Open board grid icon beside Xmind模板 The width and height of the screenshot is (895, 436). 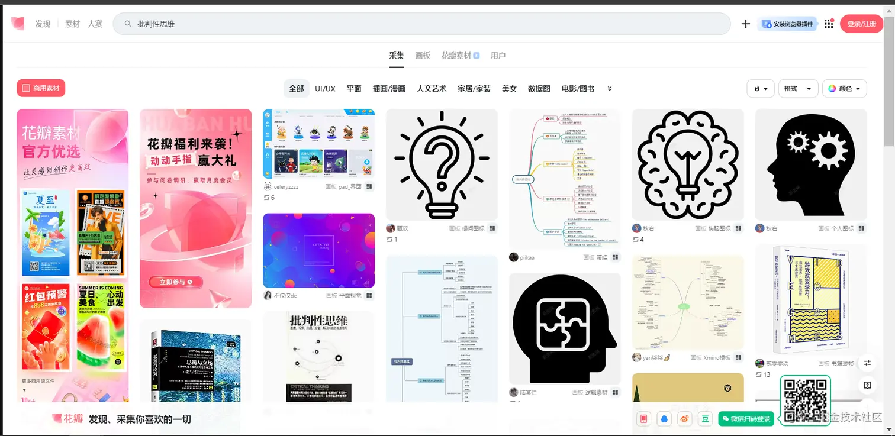point(739,357)
